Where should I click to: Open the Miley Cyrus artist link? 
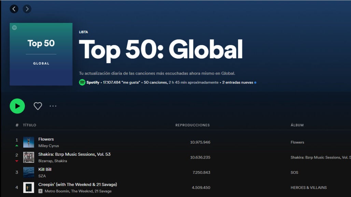48,146
